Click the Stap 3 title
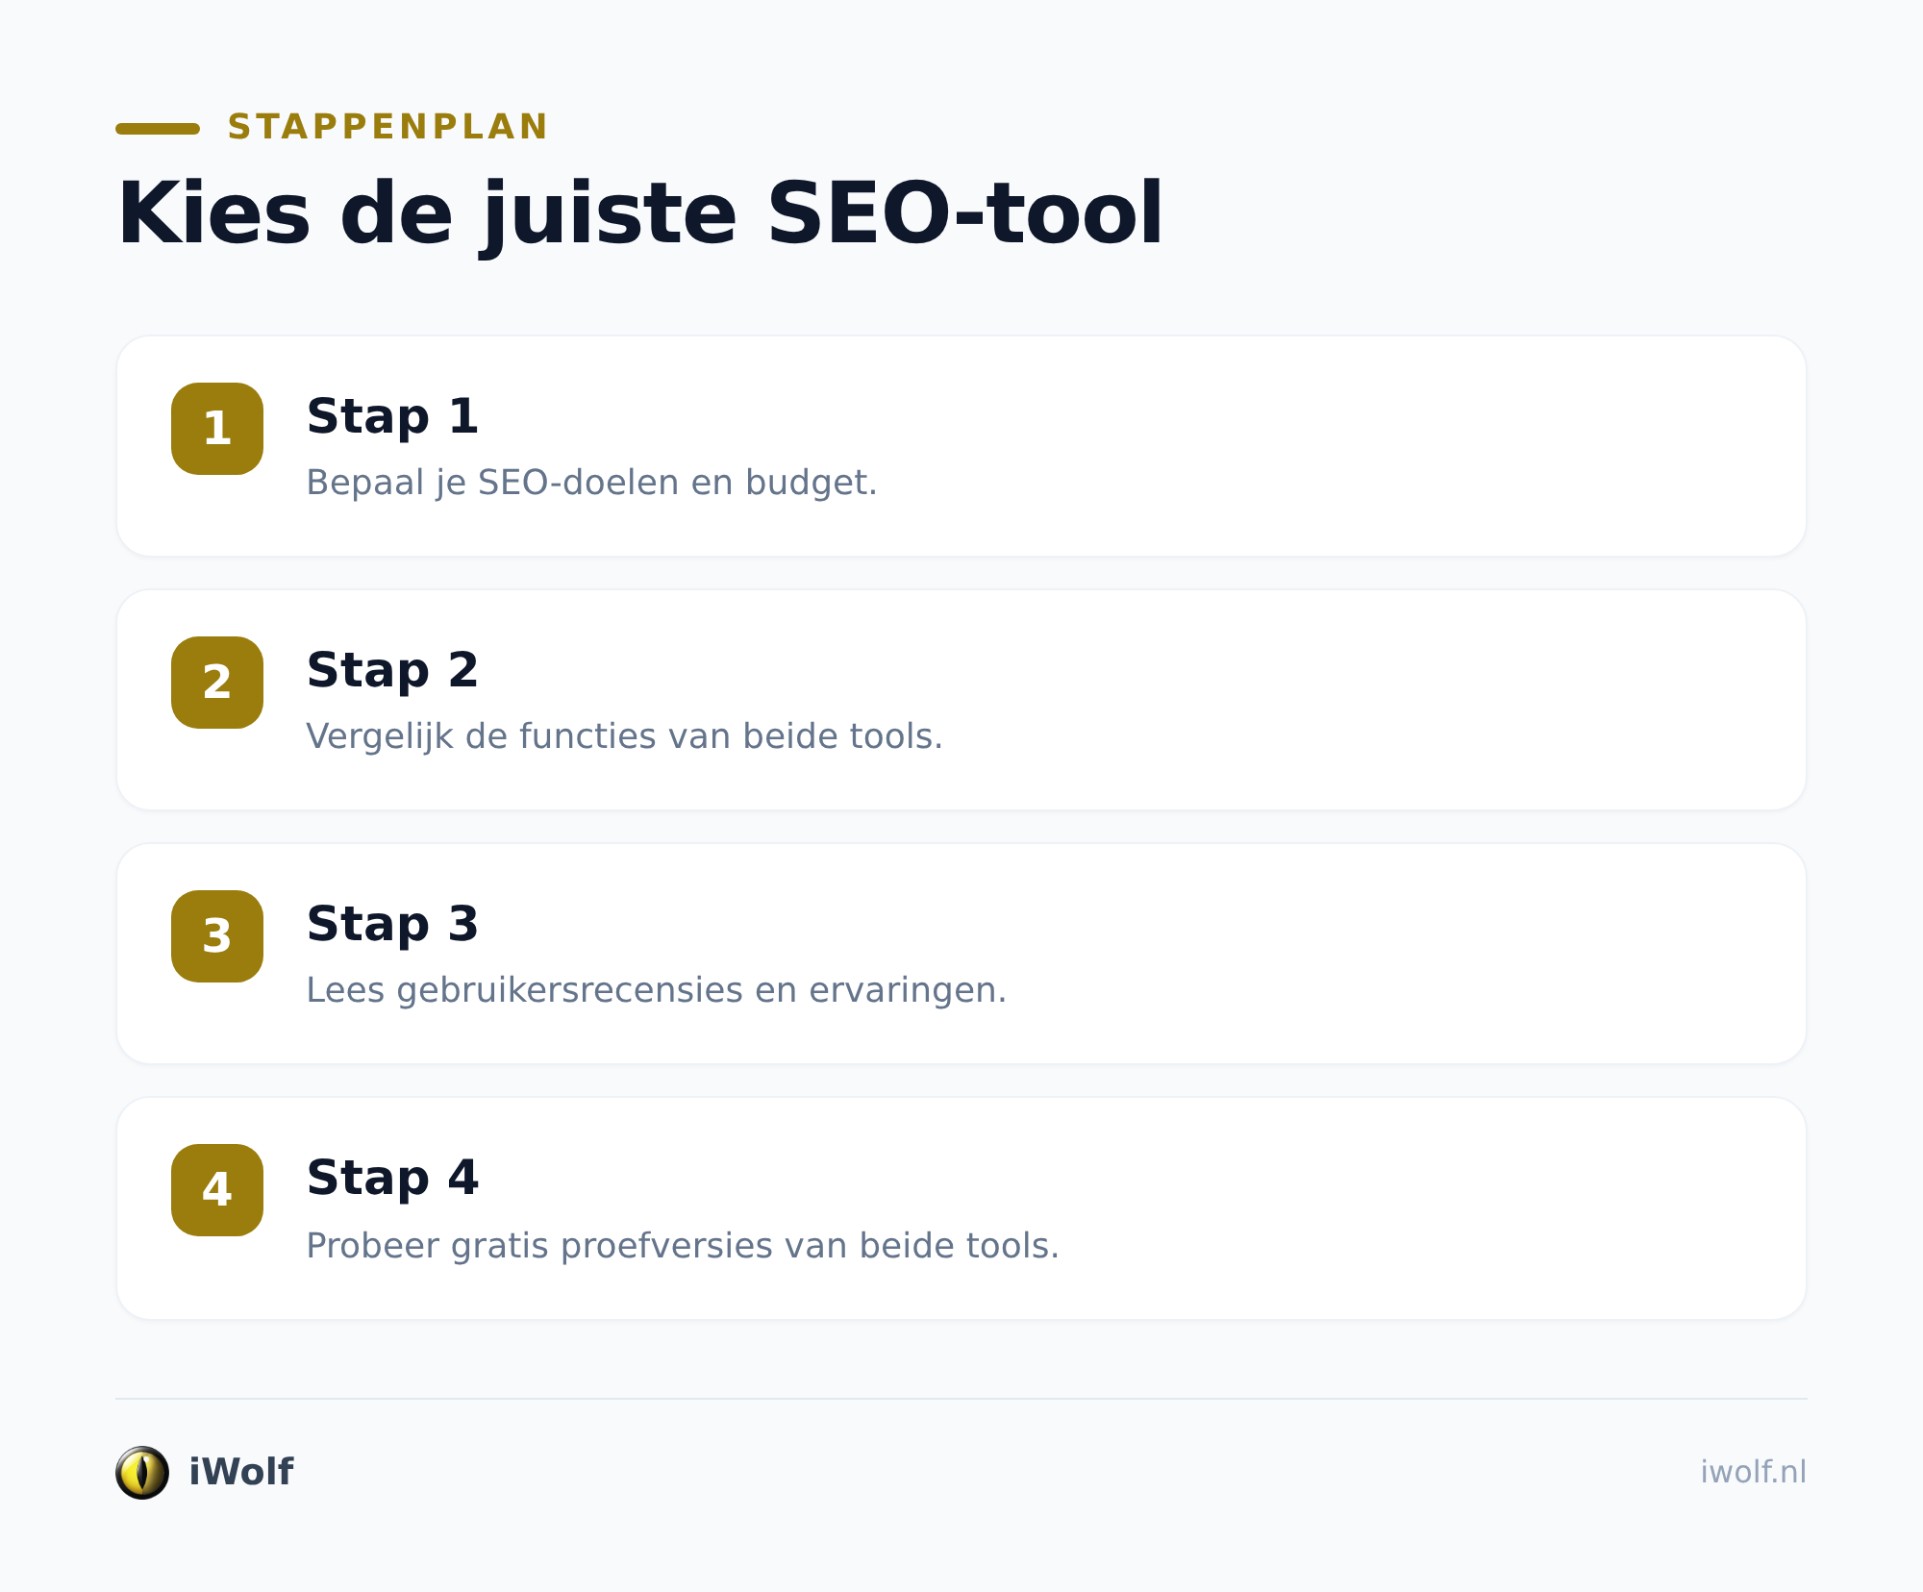This screenshot has height=1592, width=1923. click(392, 924)
